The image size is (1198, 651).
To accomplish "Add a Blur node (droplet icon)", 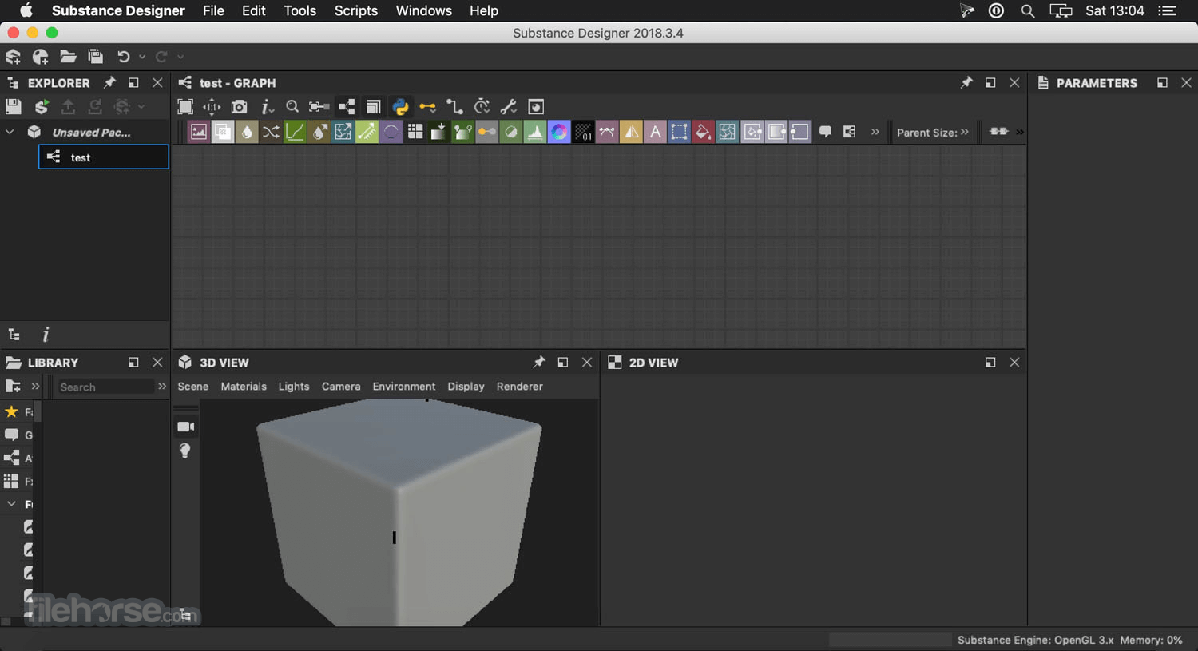I will tap(247, 132).
